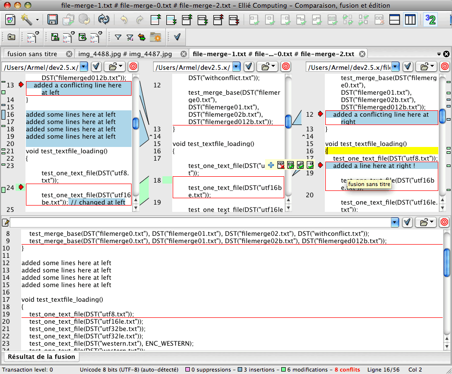Go to previous difference with green up arrows

tap(156, 20)
